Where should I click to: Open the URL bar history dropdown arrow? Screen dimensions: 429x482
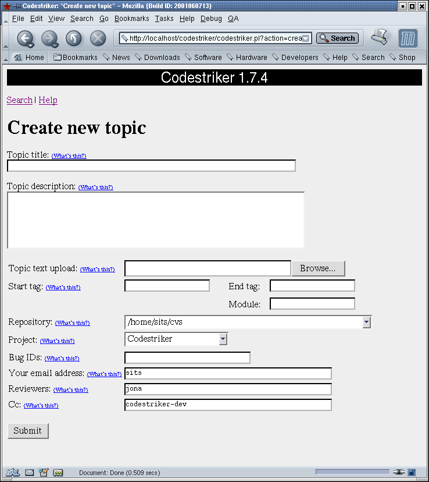coord(306,38)
